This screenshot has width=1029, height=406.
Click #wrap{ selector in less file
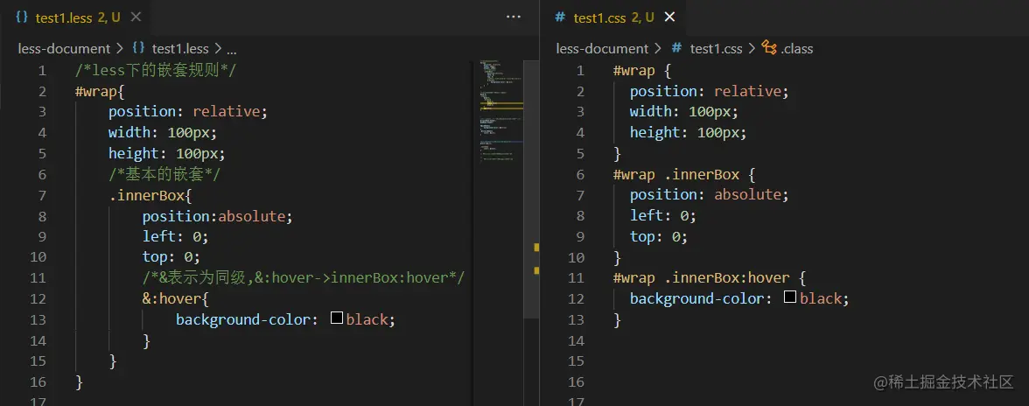(100, 91)
